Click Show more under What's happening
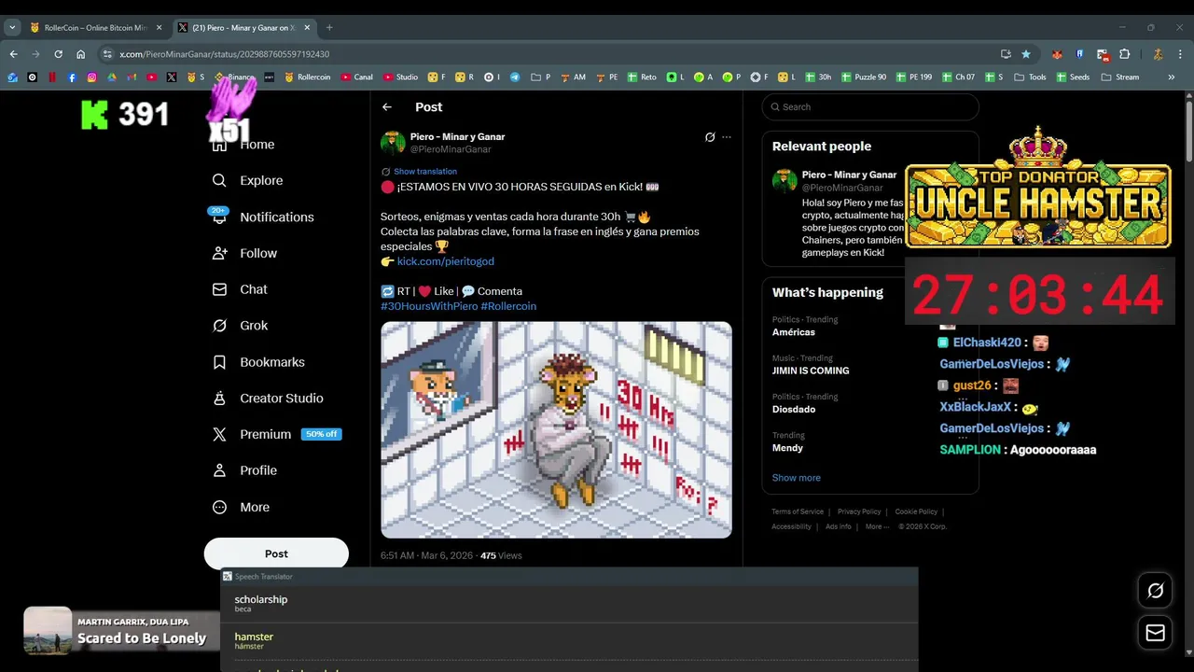The width and height of the screenshot is (1194, 672). tap(796, 478)
